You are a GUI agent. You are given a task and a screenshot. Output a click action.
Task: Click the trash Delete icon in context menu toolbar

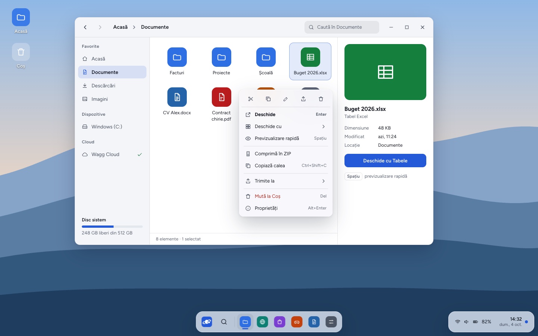[321, 99]
